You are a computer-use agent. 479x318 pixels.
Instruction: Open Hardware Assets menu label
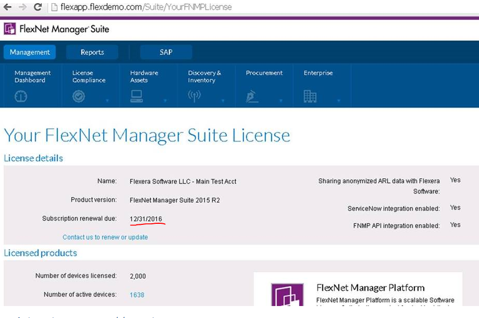tap(144, 77)
